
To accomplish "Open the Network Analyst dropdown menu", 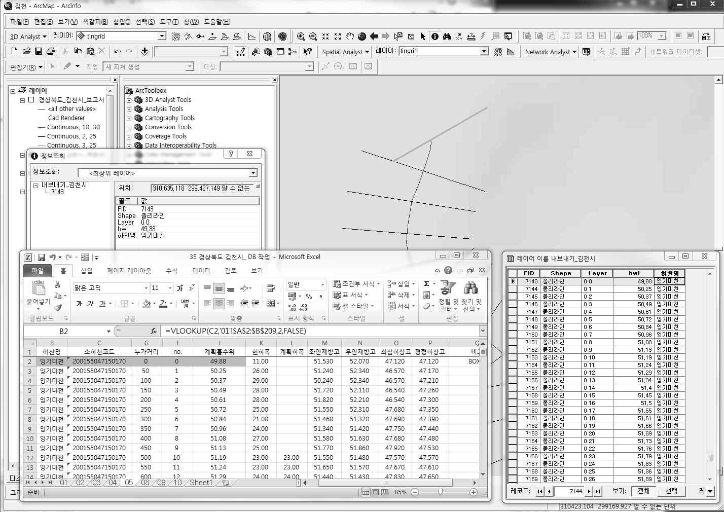I will (x=551, y=52).
